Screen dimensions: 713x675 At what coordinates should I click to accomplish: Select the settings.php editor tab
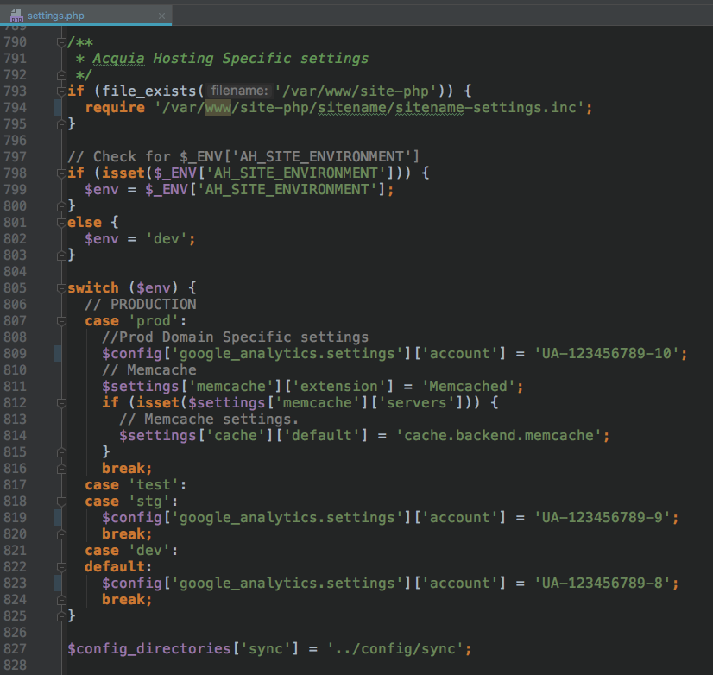click(x=85, y=16)
